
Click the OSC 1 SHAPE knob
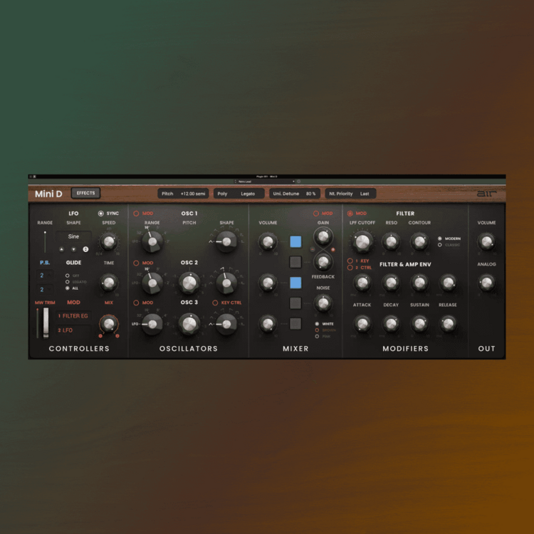(226, 242)
